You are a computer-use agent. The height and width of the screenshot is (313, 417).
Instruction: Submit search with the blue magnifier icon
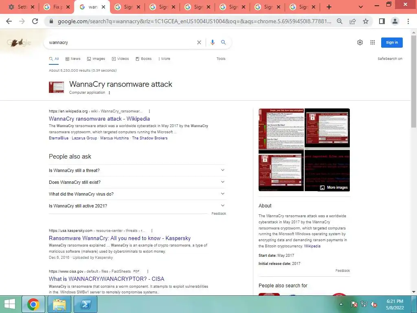tap(224, 42)
